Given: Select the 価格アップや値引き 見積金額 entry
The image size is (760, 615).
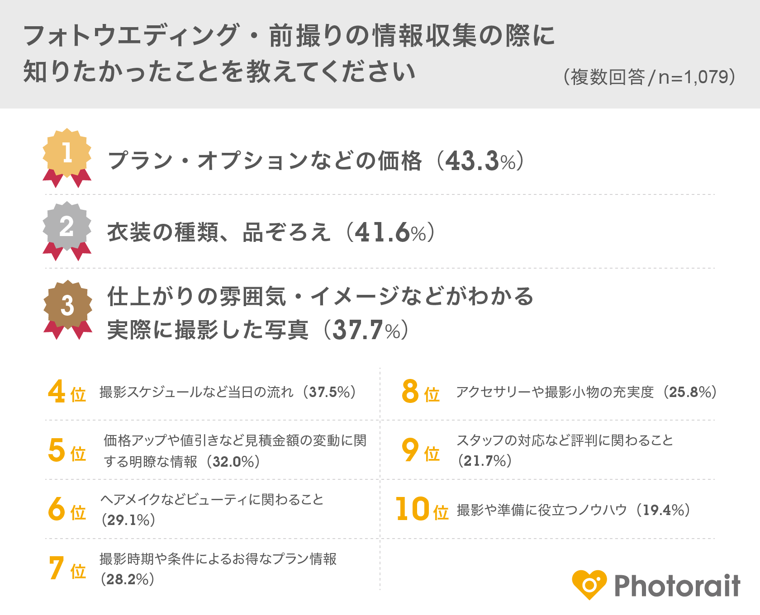Looking at the screenshot, I should [235, 450].
